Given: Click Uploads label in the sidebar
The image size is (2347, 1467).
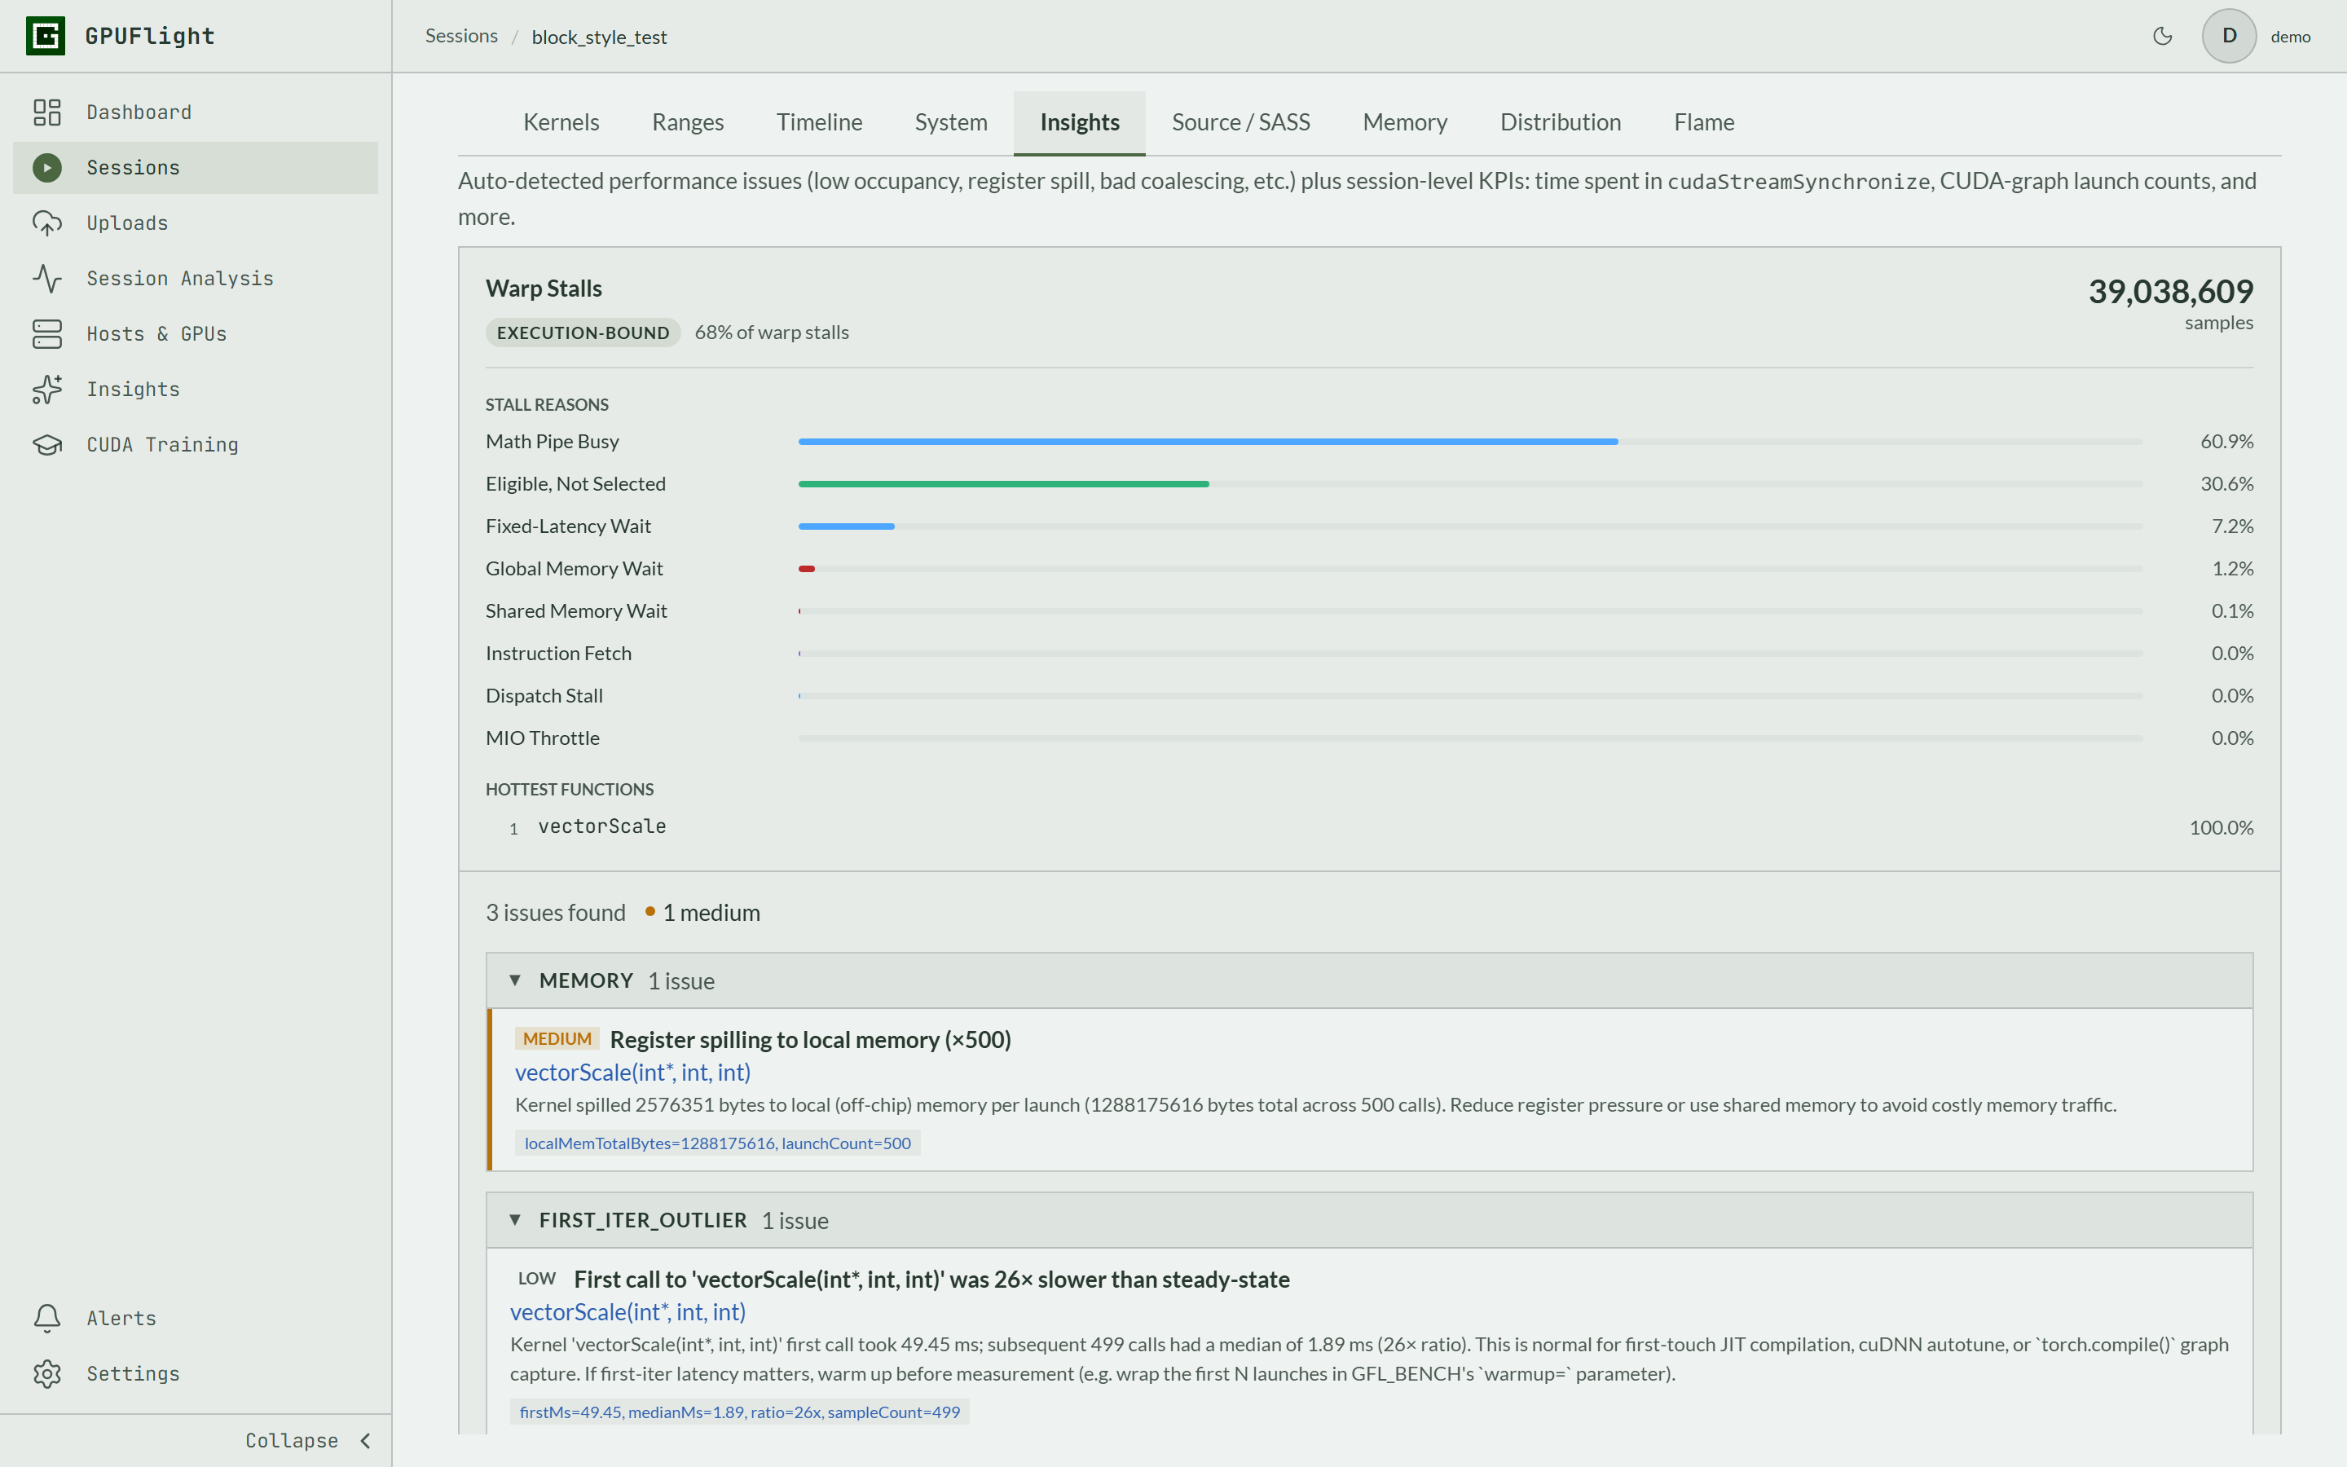Looking at the screenshot, I should tap(127, 223).
